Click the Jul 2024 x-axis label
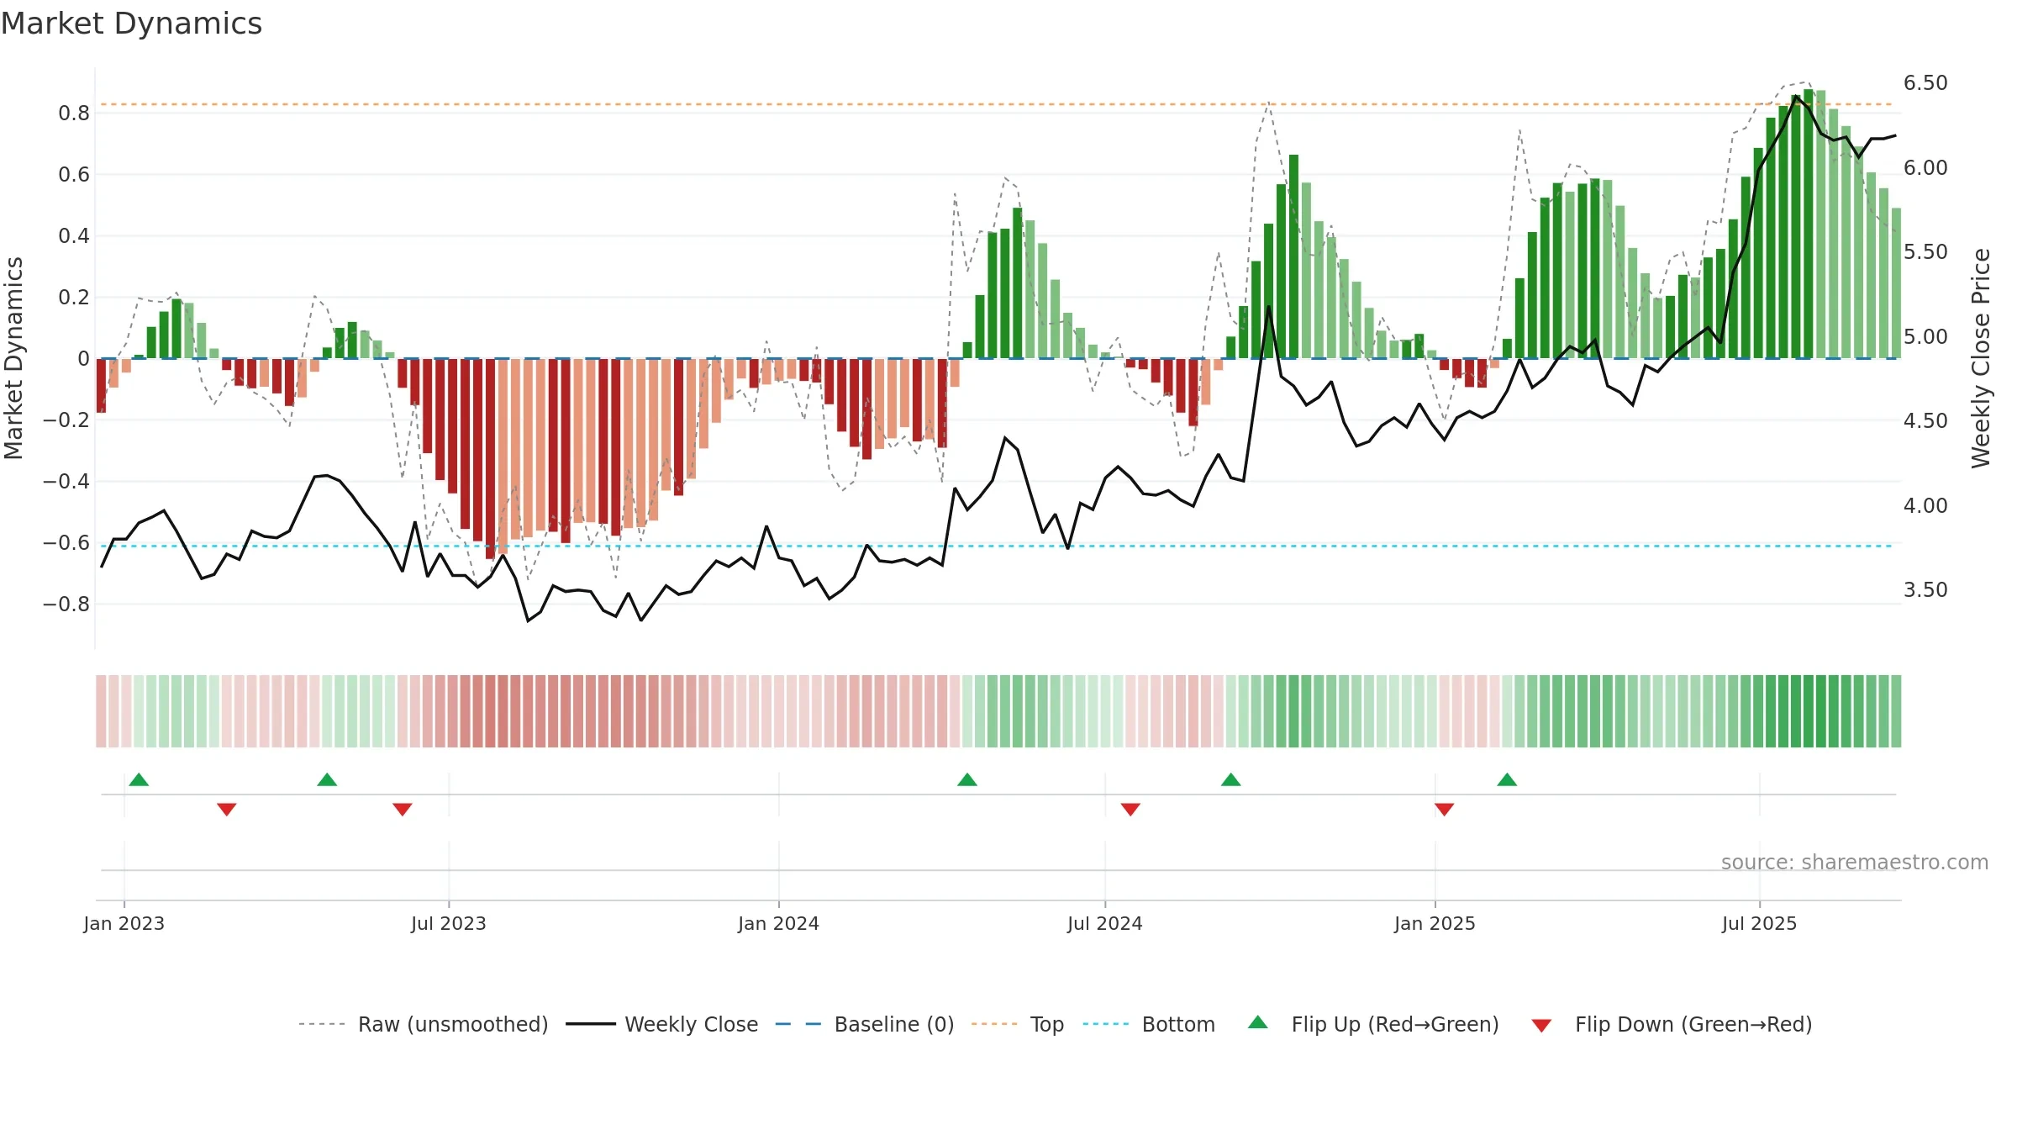This screenshot has width=2017, height=1135. pyautogui.click(x=1105, y=923)
